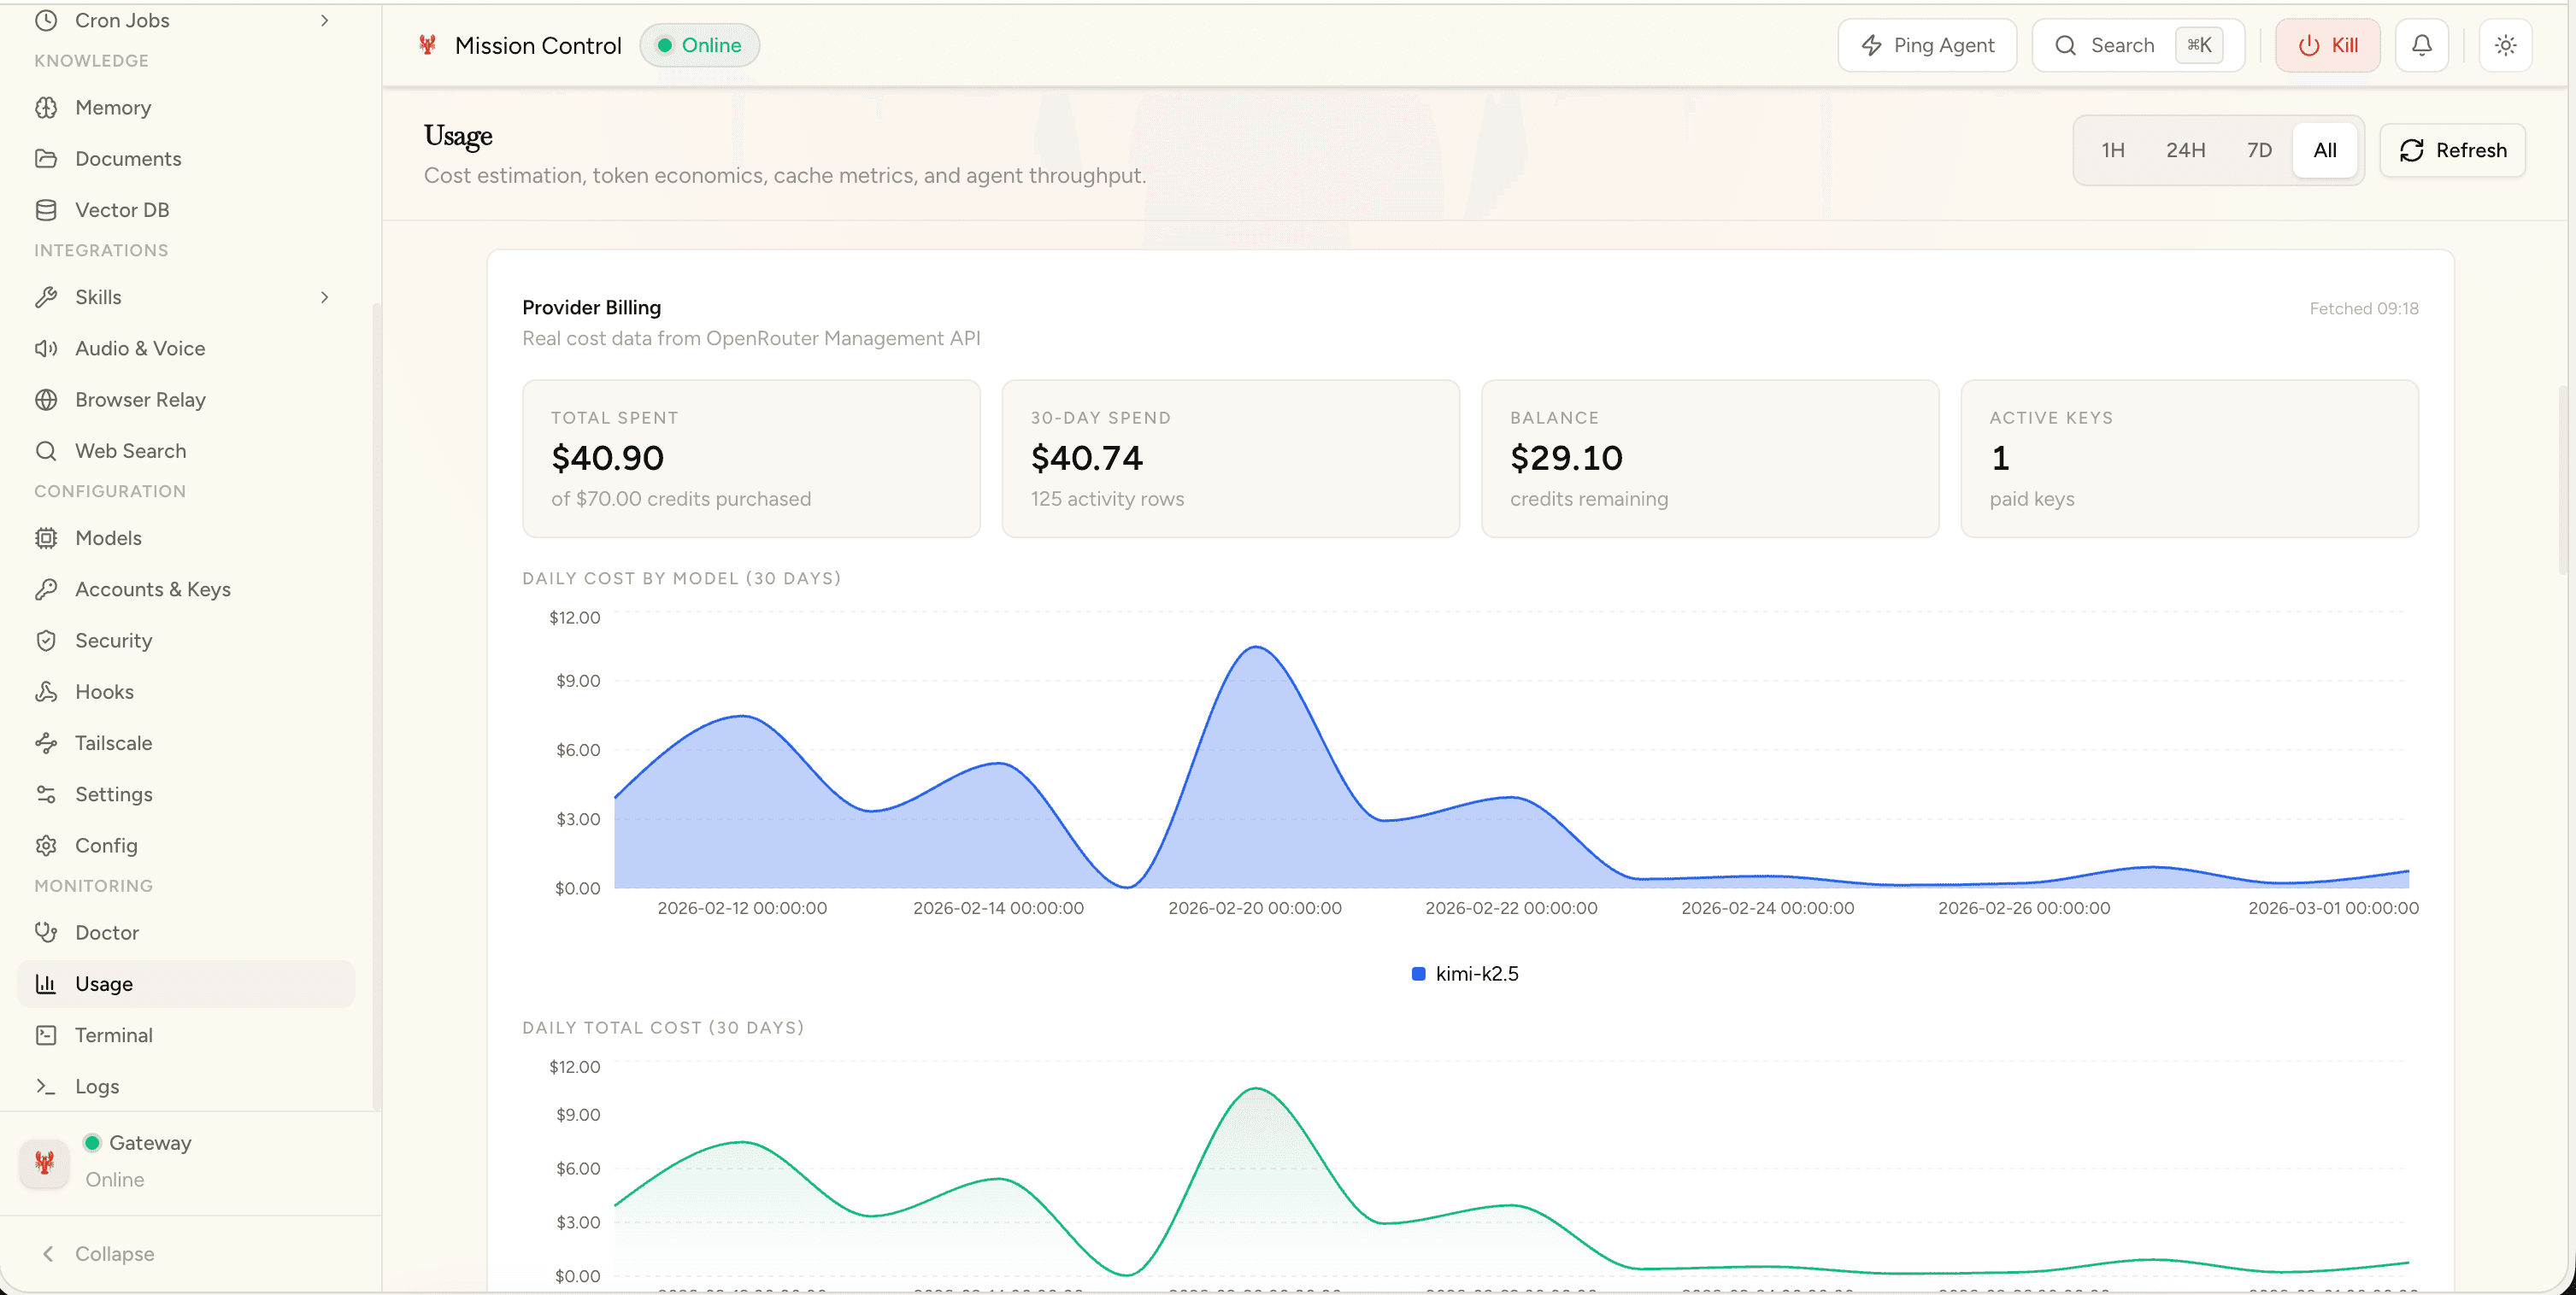Open Accounts & Keys configuration
Viewport: 2576px width, 1295px height.
153,589
